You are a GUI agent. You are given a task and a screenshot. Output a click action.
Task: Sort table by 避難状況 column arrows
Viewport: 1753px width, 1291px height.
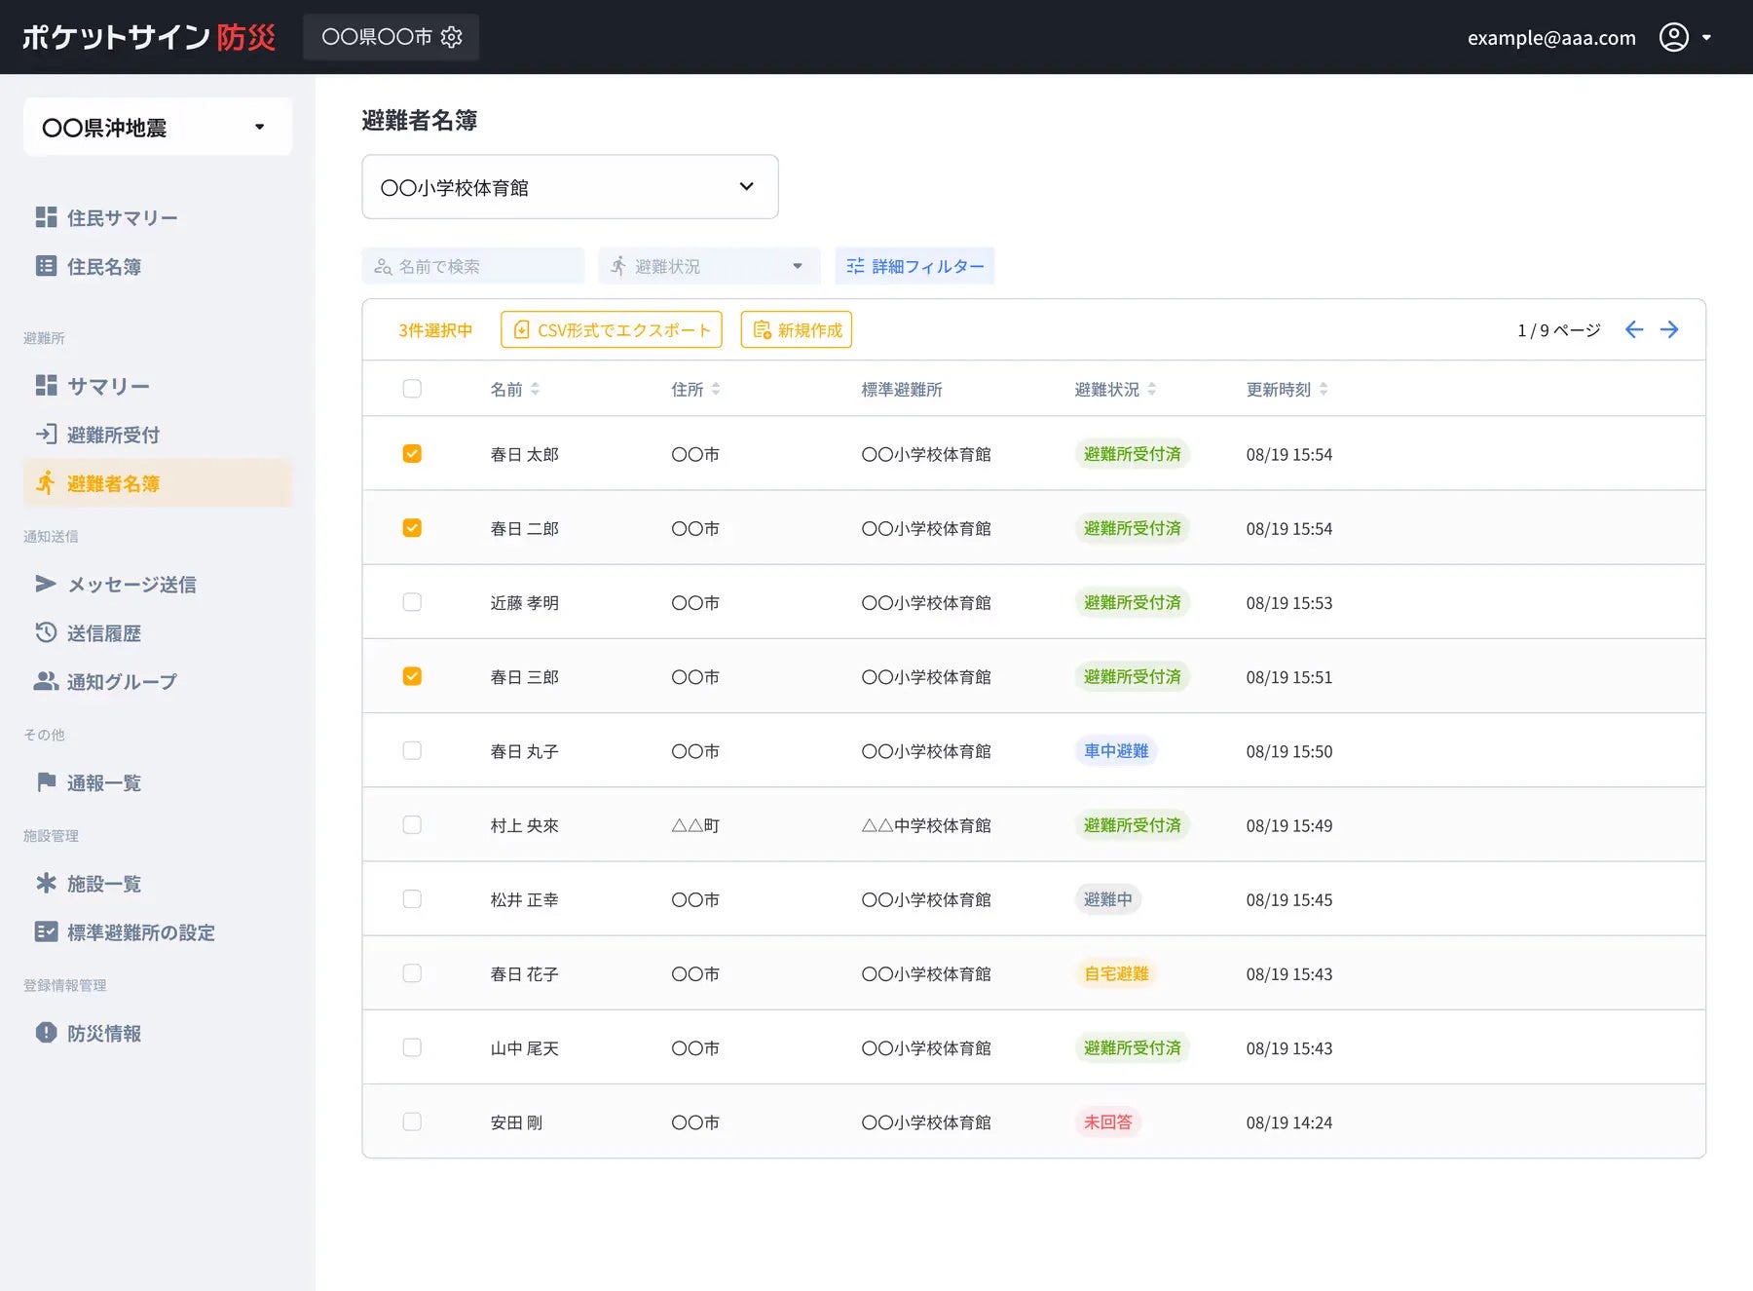pyautogui.click(x=1151, y=389)
